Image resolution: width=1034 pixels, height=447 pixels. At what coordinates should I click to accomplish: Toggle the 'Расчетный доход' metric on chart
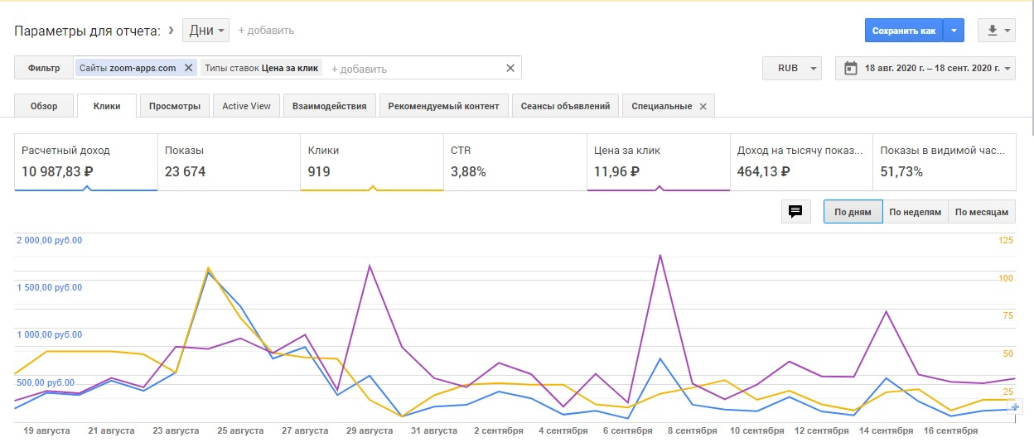[85, 162]
